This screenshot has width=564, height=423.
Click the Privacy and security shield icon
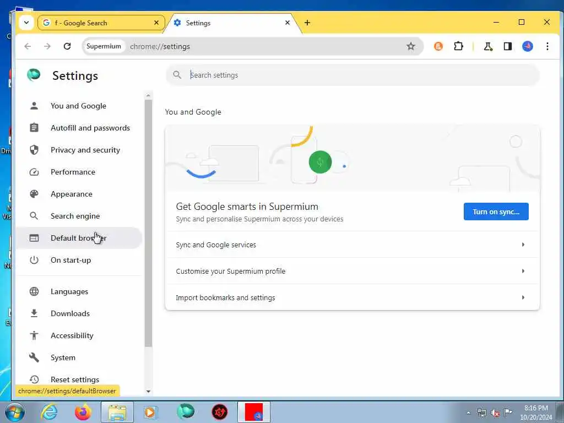[34, 150]
